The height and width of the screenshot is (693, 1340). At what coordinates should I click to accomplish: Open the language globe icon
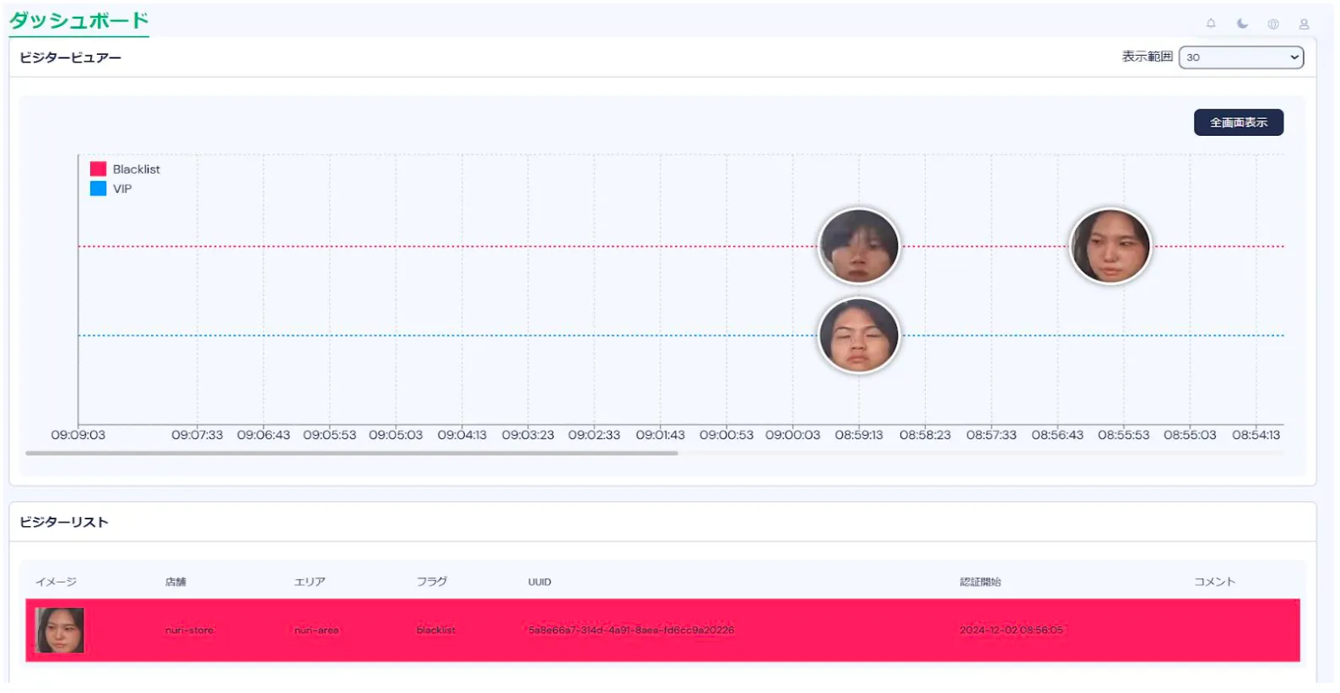(1273, 24)
